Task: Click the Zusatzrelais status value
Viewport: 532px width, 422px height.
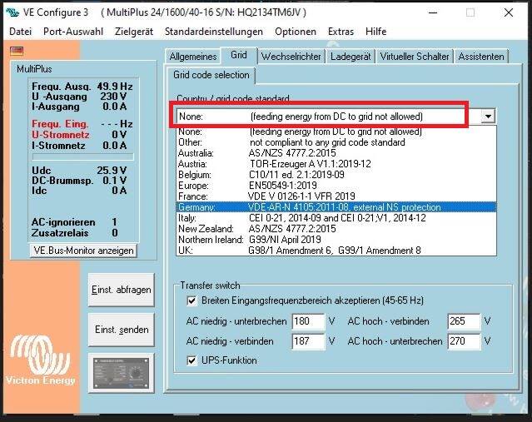Action: pos(115,233)
